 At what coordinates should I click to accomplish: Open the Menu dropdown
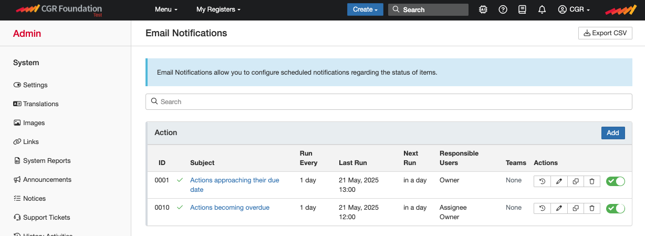[x=166, y=9]
